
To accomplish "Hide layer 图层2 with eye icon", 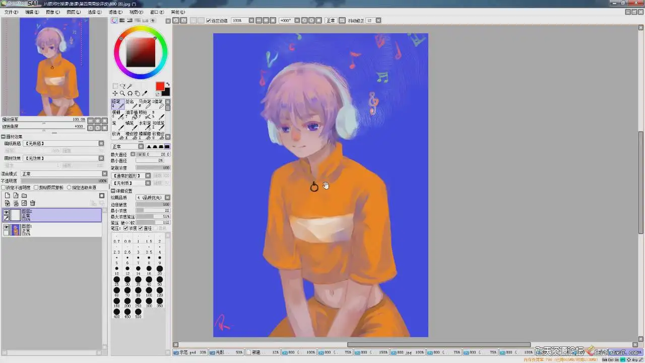I will click(x=6, y=212).
